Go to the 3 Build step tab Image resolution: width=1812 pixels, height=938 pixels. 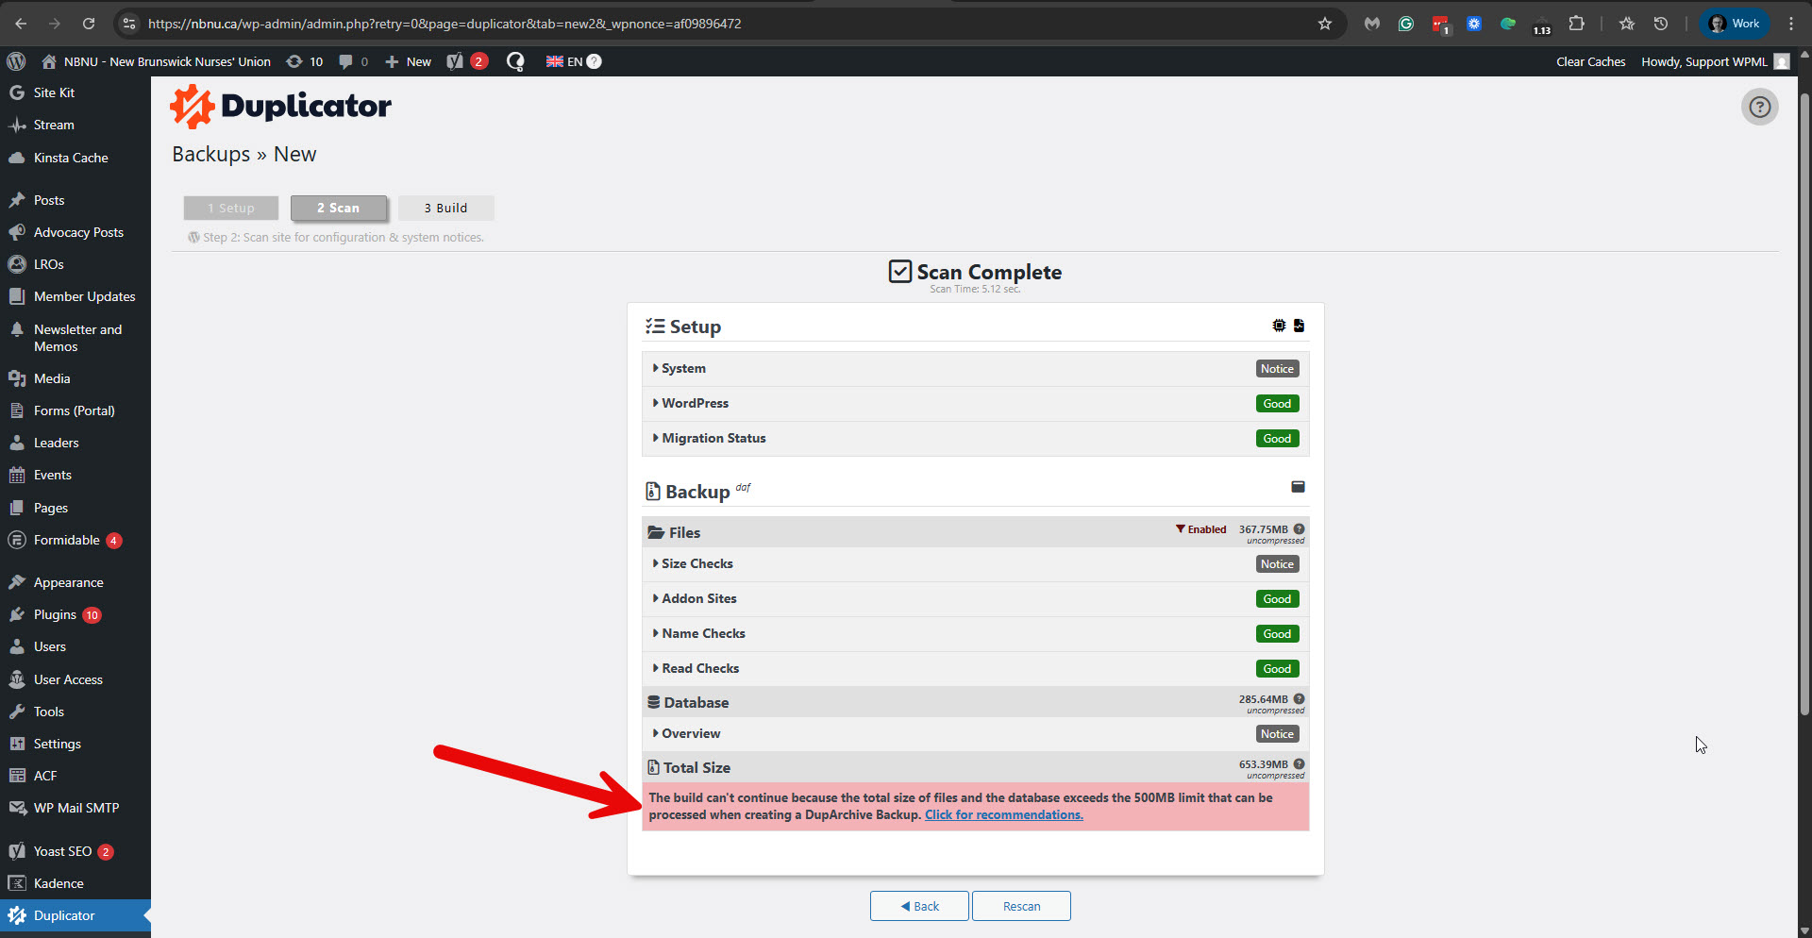[x=445, y=209]
